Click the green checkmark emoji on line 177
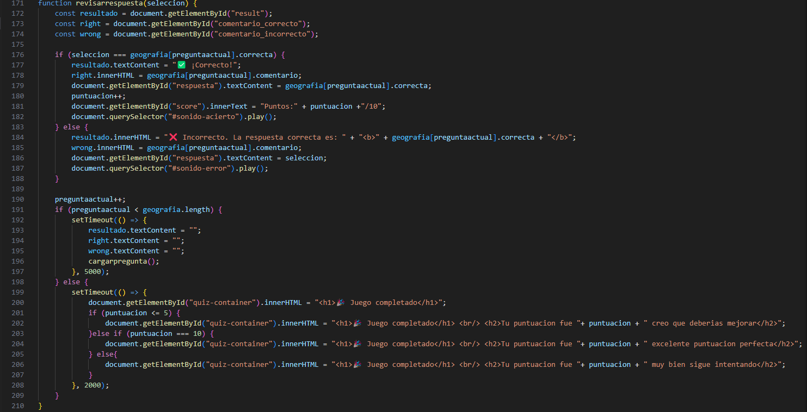 [182, 65]
